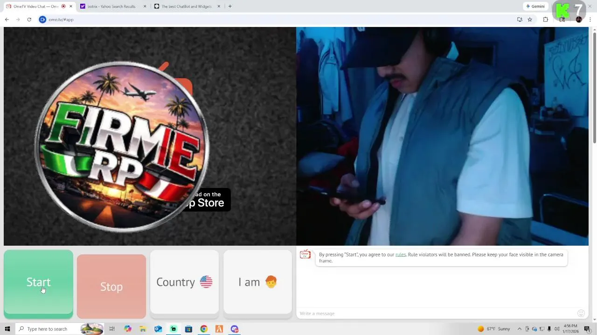Click the Type here to search box
The width and height of the screenshot is (597, 335).
(60, 329)
